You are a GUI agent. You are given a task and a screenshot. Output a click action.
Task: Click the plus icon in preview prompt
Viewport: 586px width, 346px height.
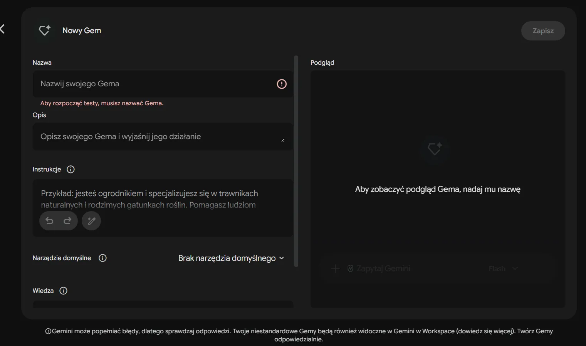[335, 269]
